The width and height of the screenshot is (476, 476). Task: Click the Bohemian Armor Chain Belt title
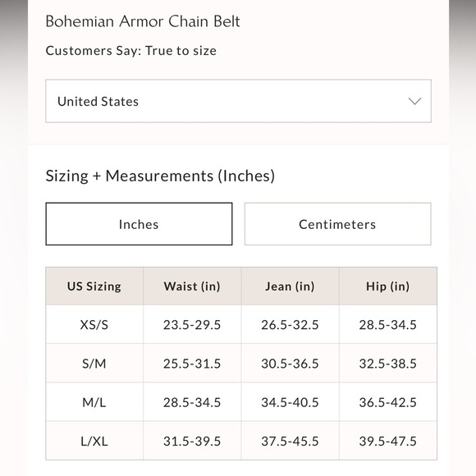(x=143, y=21)
